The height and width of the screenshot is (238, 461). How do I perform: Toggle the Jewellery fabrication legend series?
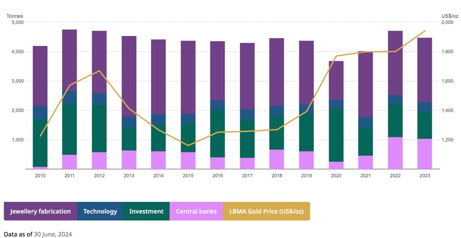point(40,211)
